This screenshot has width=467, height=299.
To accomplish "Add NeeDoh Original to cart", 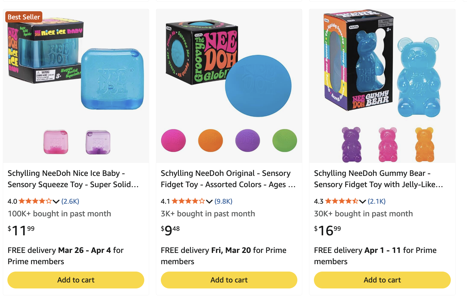I will (229, 280).
